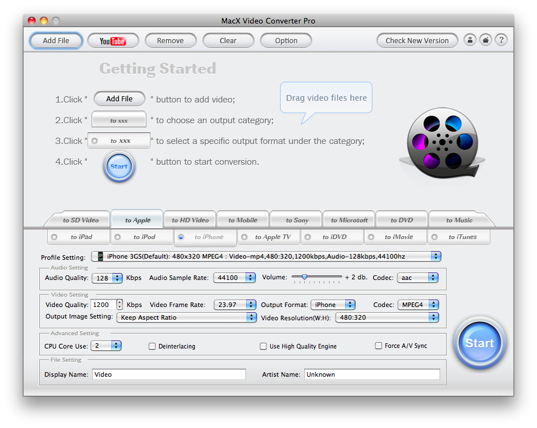Viewport: 537px width, 428px height.
Task: Click the Artist Name input field
Action: [x=372, y=374]
